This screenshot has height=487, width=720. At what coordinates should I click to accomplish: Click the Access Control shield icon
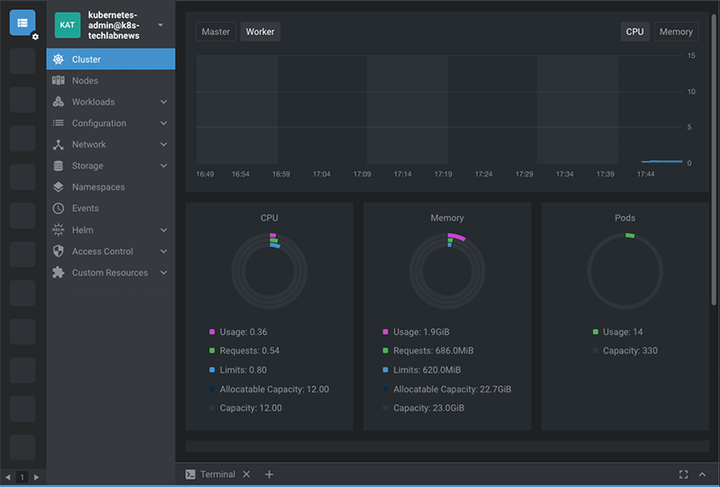pos(58,252)
